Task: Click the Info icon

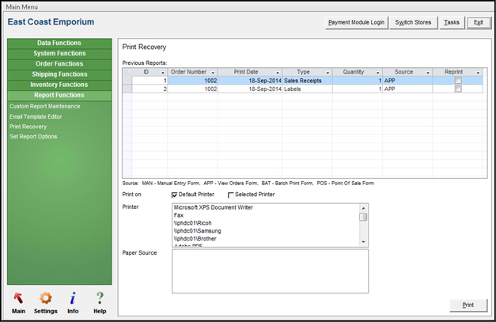Action: click(x=73, y=298)
